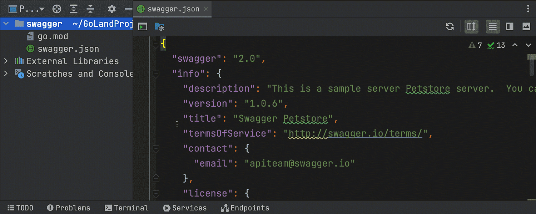The height and width of the screenshot is (214, 536).
Task: Expand Scratches and Consoles node
Action: [6, 73]
